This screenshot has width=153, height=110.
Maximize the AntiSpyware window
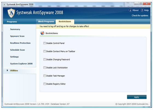coord(141,4)
